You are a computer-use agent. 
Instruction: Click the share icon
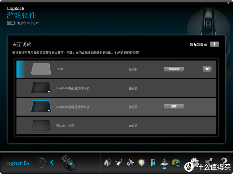(209, 162)
